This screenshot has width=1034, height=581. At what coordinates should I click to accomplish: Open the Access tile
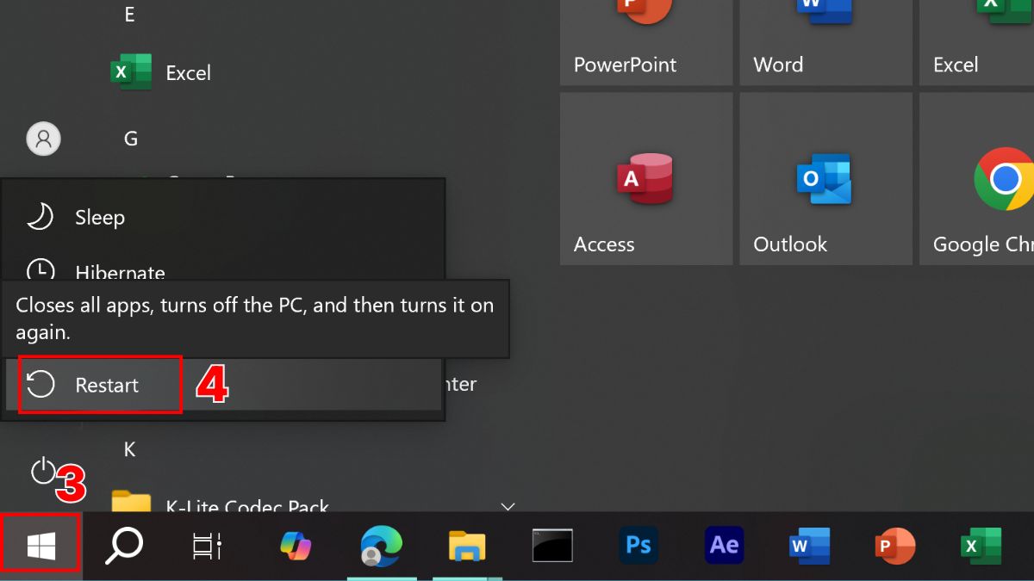[646, 179]
